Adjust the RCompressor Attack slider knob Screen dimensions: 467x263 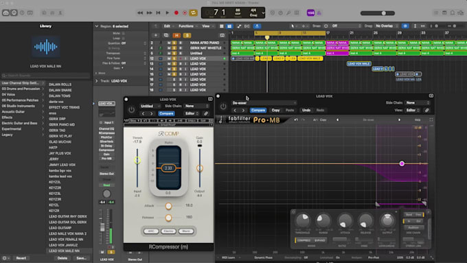(x=168, y=206)
